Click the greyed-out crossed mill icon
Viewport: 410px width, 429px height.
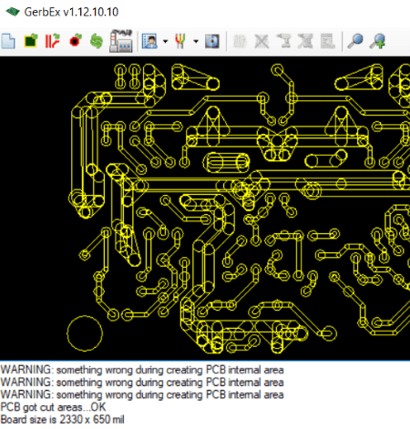(x=305, y=41)
